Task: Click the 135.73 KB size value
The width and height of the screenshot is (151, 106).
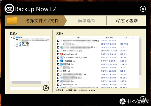Action: click(124, 44)
